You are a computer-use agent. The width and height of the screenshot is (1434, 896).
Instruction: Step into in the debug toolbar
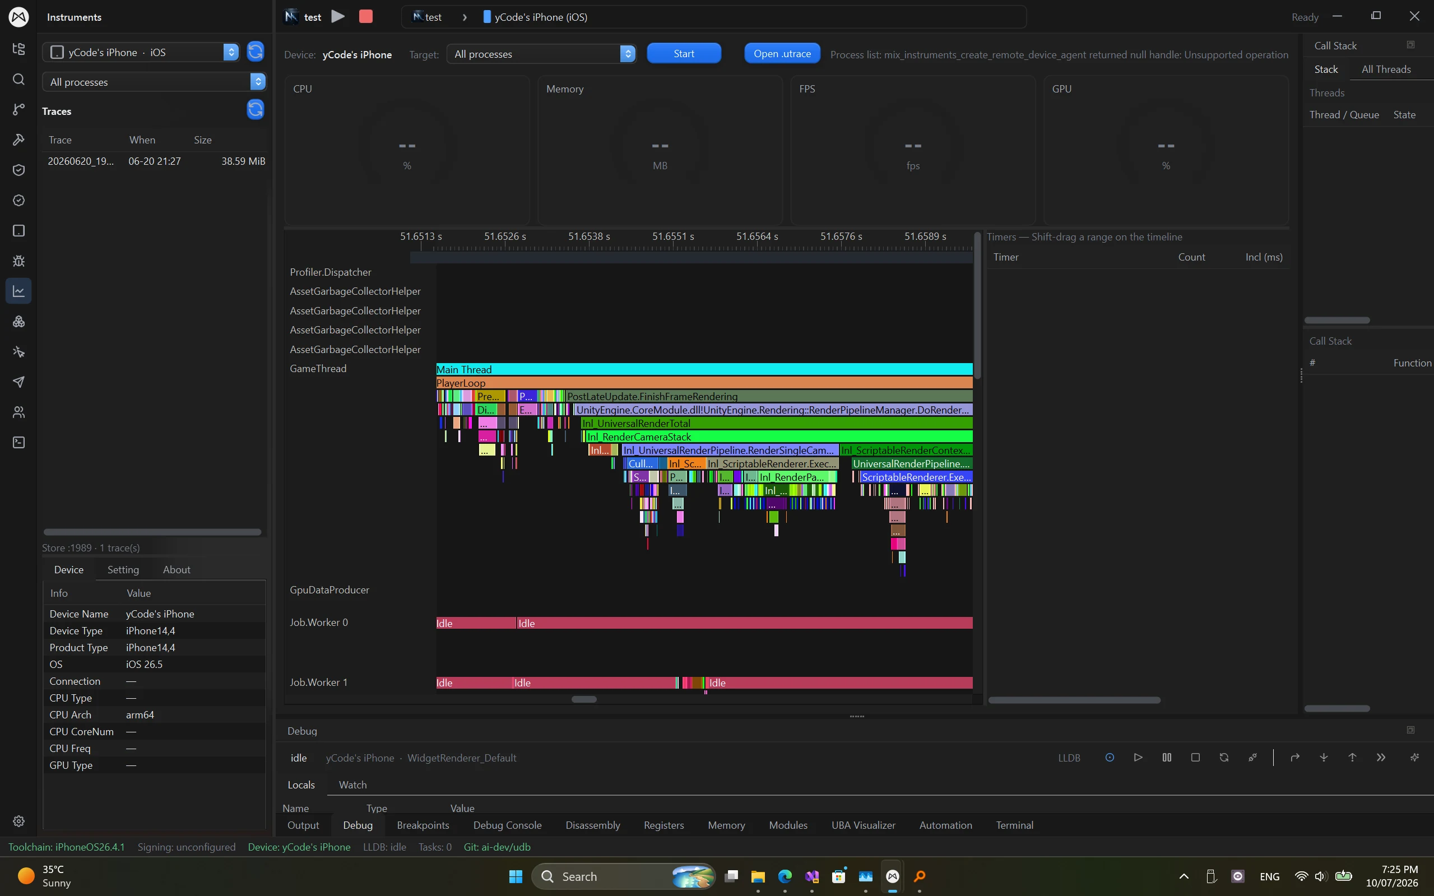click(1323, 758)
